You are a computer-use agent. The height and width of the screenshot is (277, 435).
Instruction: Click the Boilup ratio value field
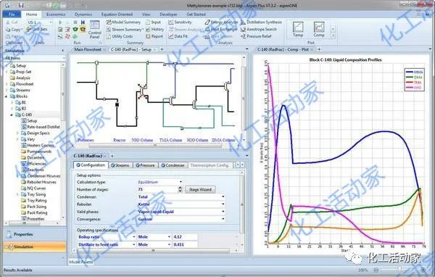[x=185, y=237]
